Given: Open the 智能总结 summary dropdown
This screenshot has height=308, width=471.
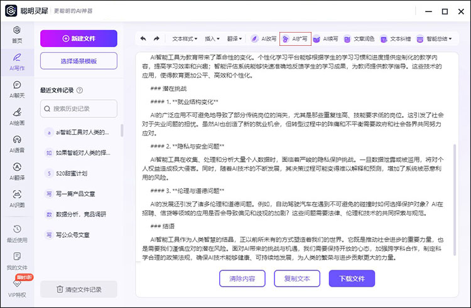Looking at the screenshot, I should coord(434,39).
